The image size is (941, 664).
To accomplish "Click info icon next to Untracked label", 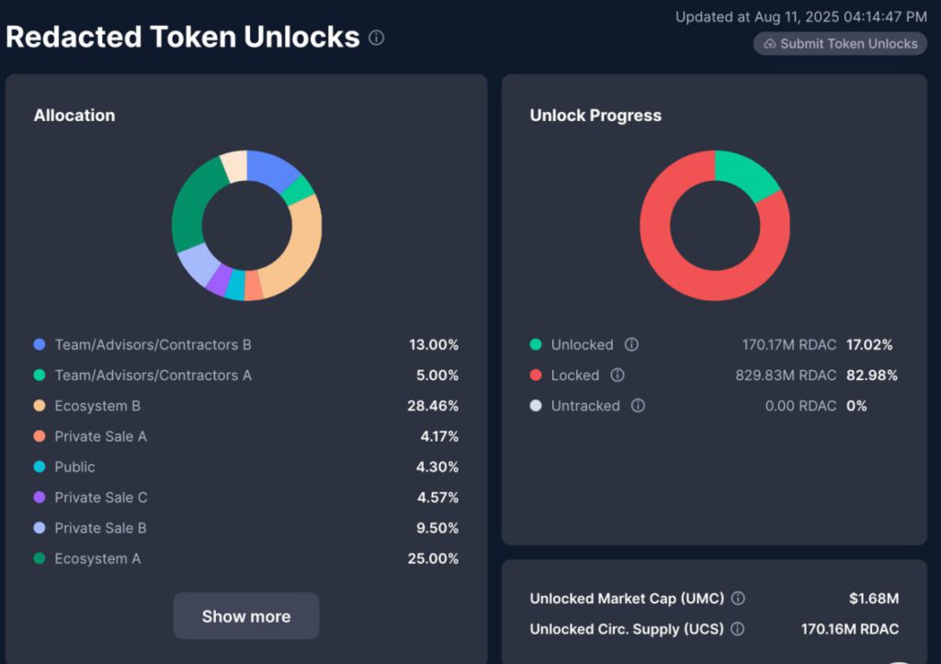I will (638, 405).
